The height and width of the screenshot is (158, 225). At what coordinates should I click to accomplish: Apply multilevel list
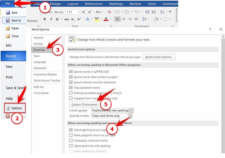[x=136, y=12]
